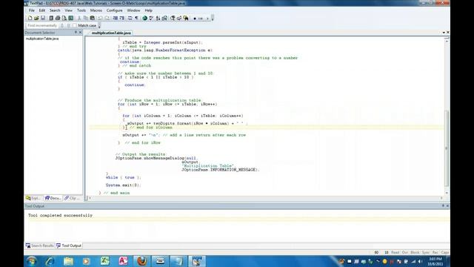Expand the find toolbar overflow arrow
474x267 pixels.
99,26
